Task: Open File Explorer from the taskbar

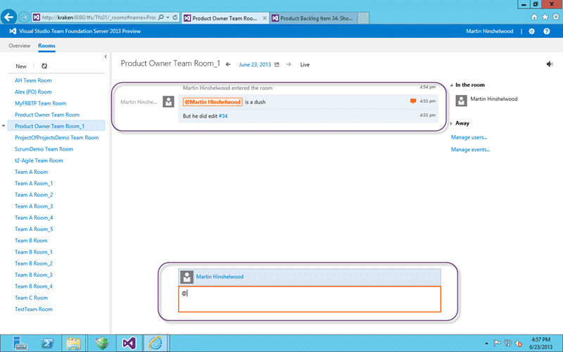Action: (x=74, y=344)
